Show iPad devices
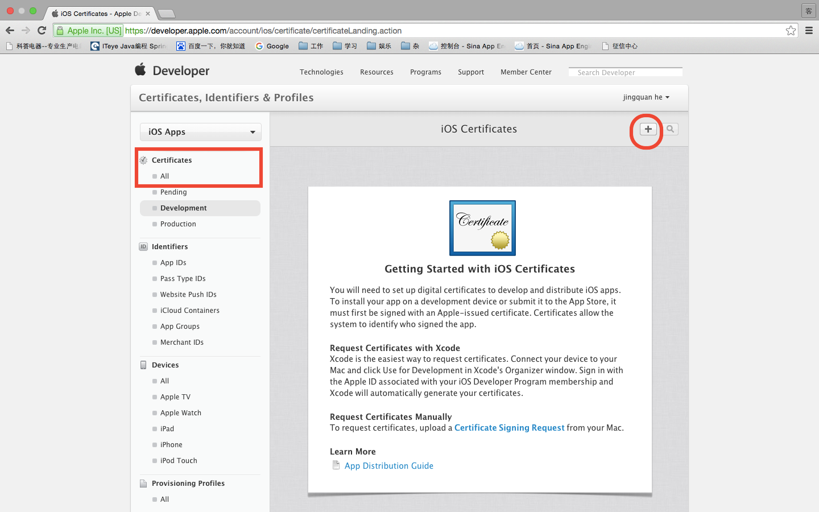The height and width of the screenshot is (512, 819). (x=167, y=429)
